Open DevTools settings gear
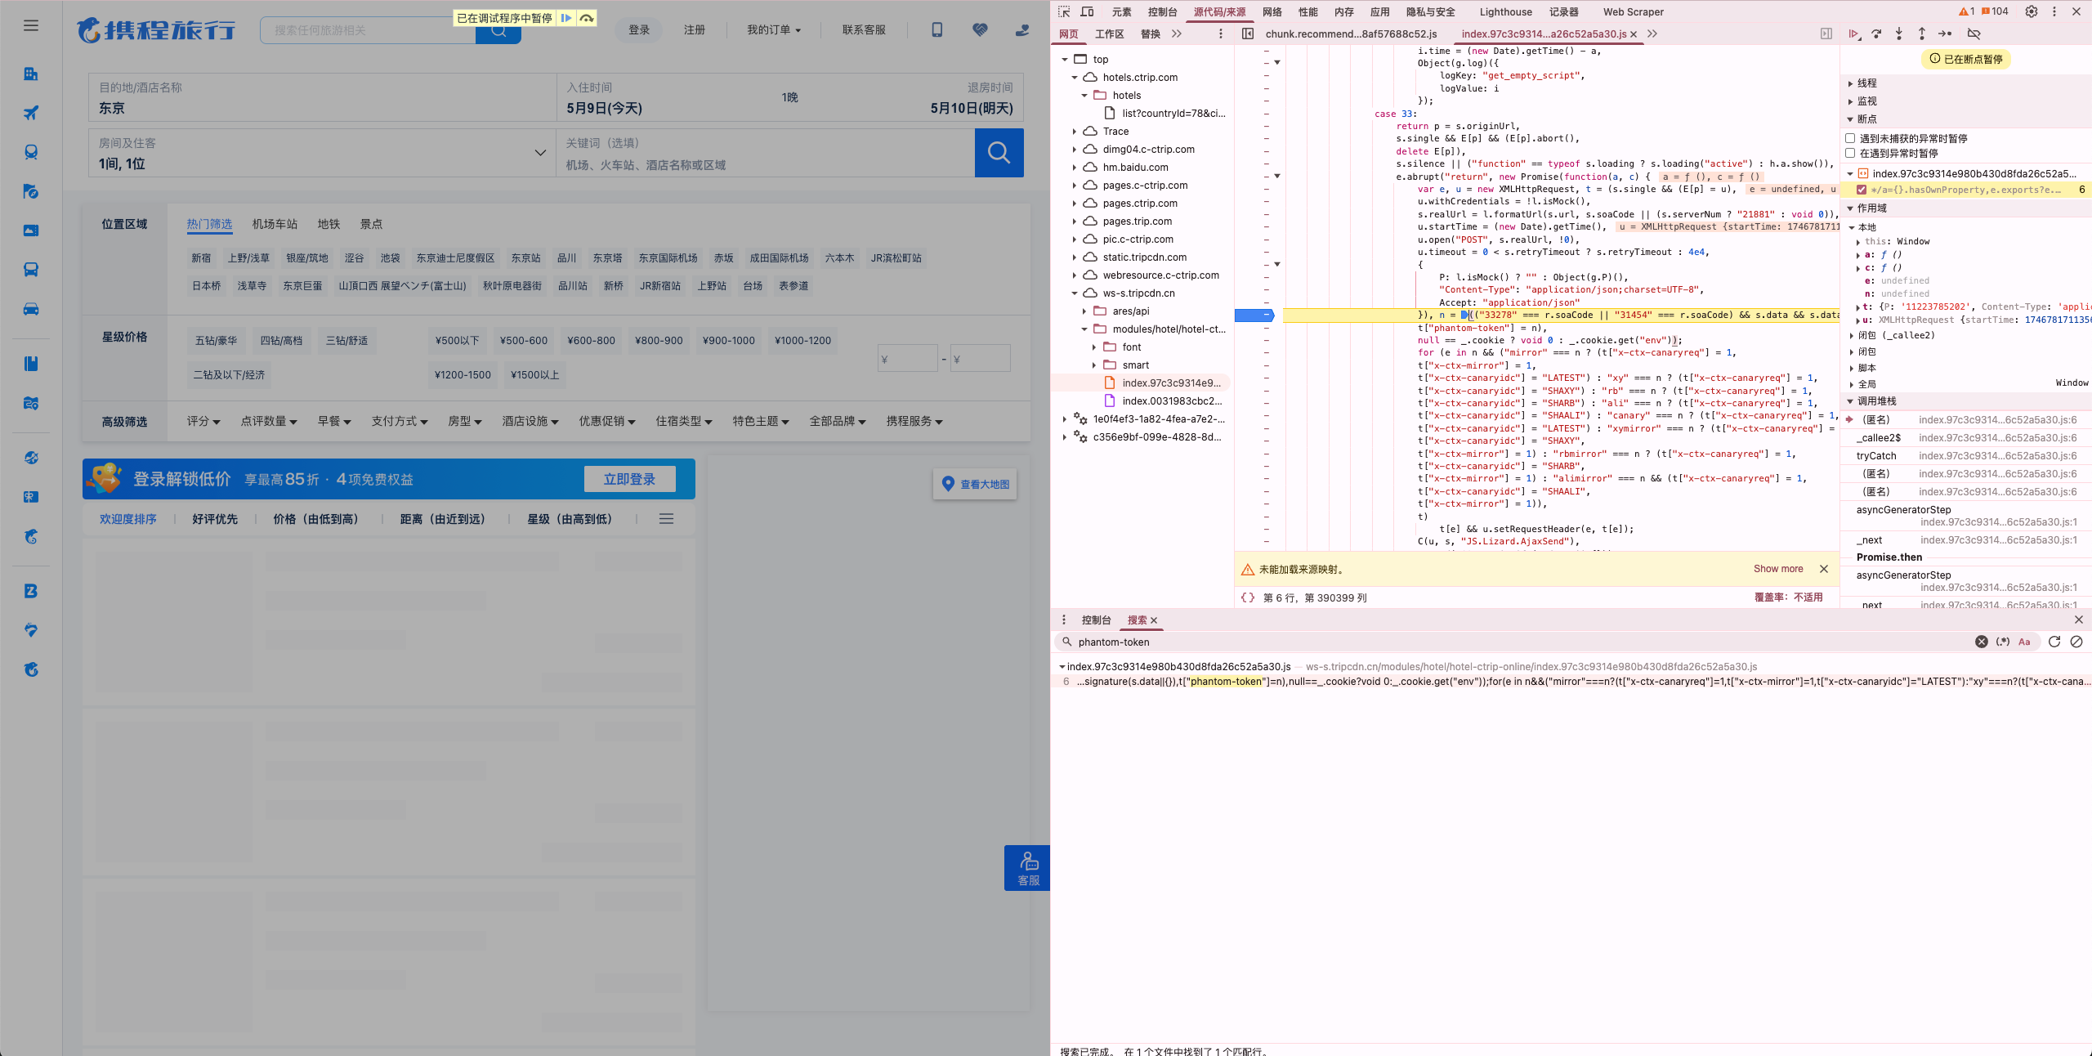Screen dimensions: 2092x1056 point(2031,11)
